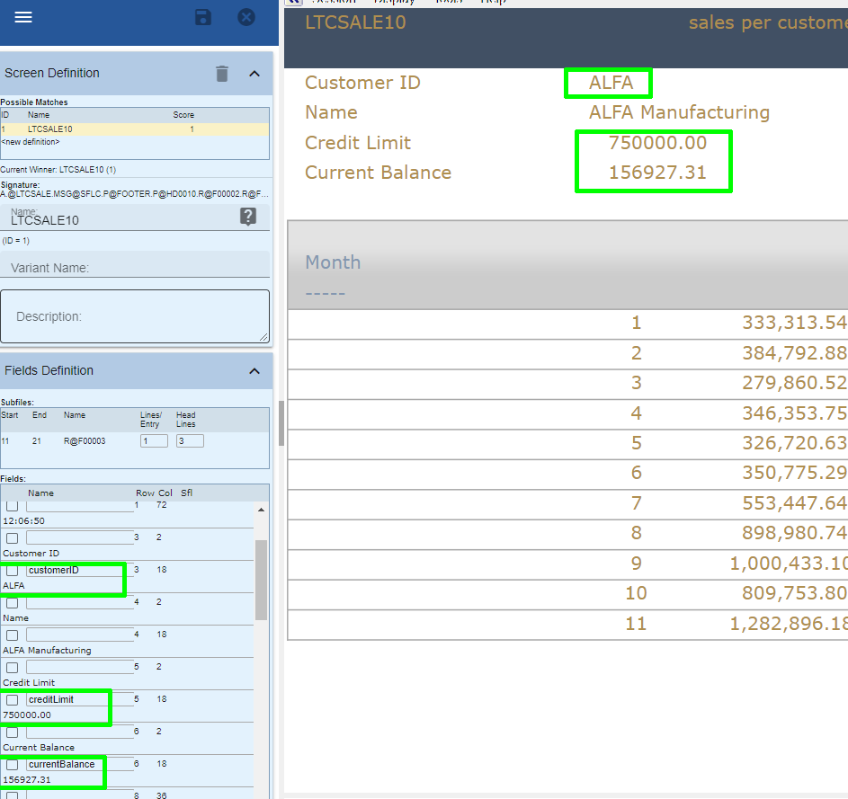Click the Variant Name input field
The image size is (848, 799).
pyautogui.click(x=135, y=268)
